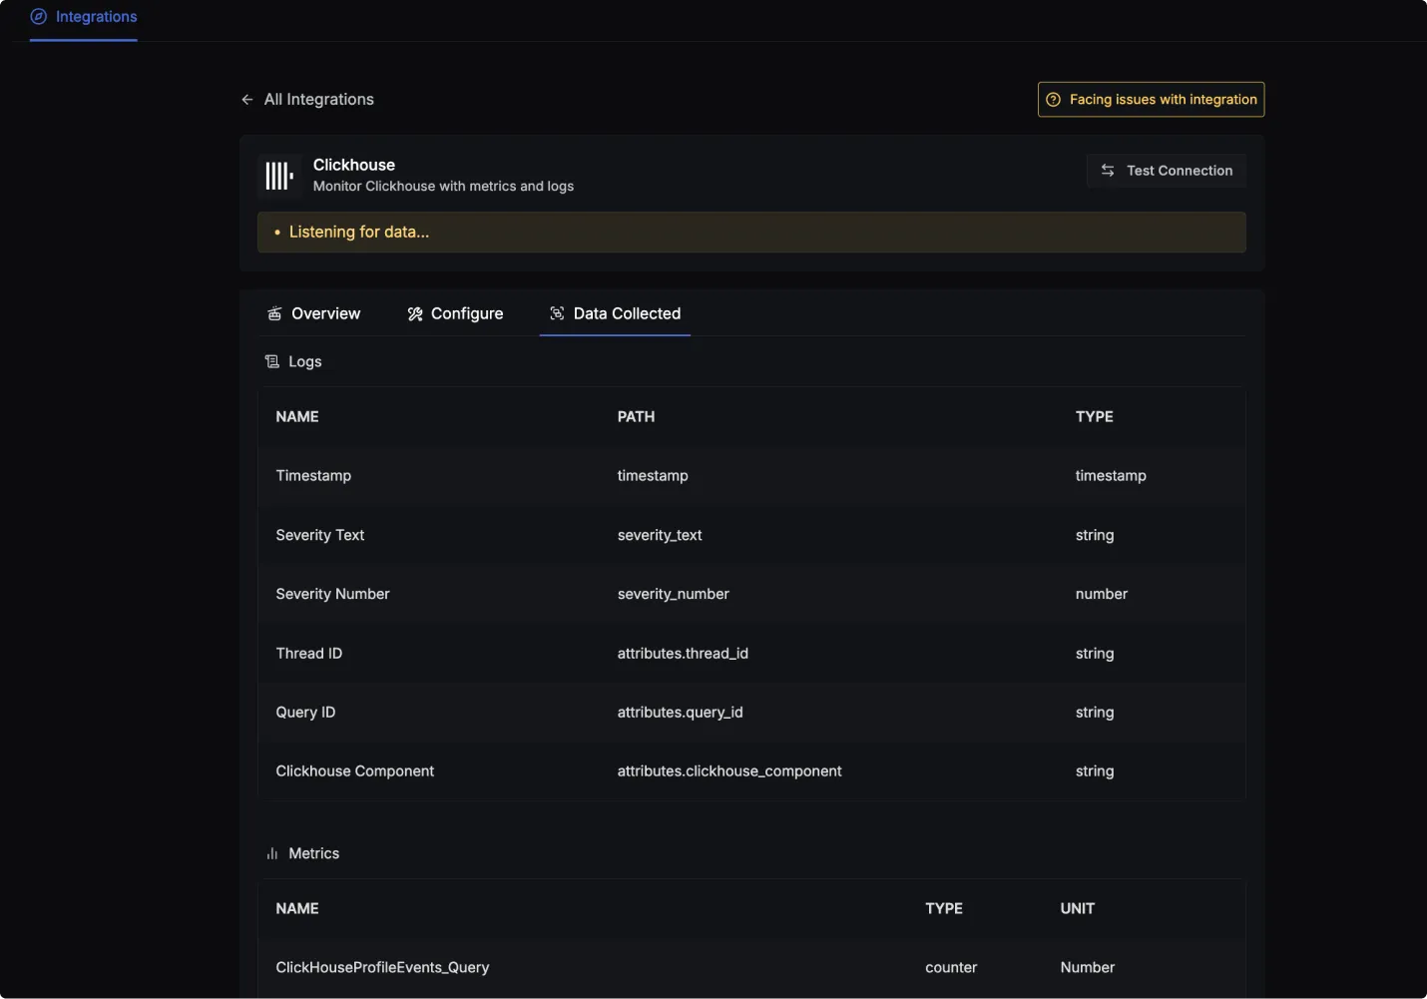This screenshot has width=1427, height=999.
Task: Click the number type cell
Action: coord(1102,594)
